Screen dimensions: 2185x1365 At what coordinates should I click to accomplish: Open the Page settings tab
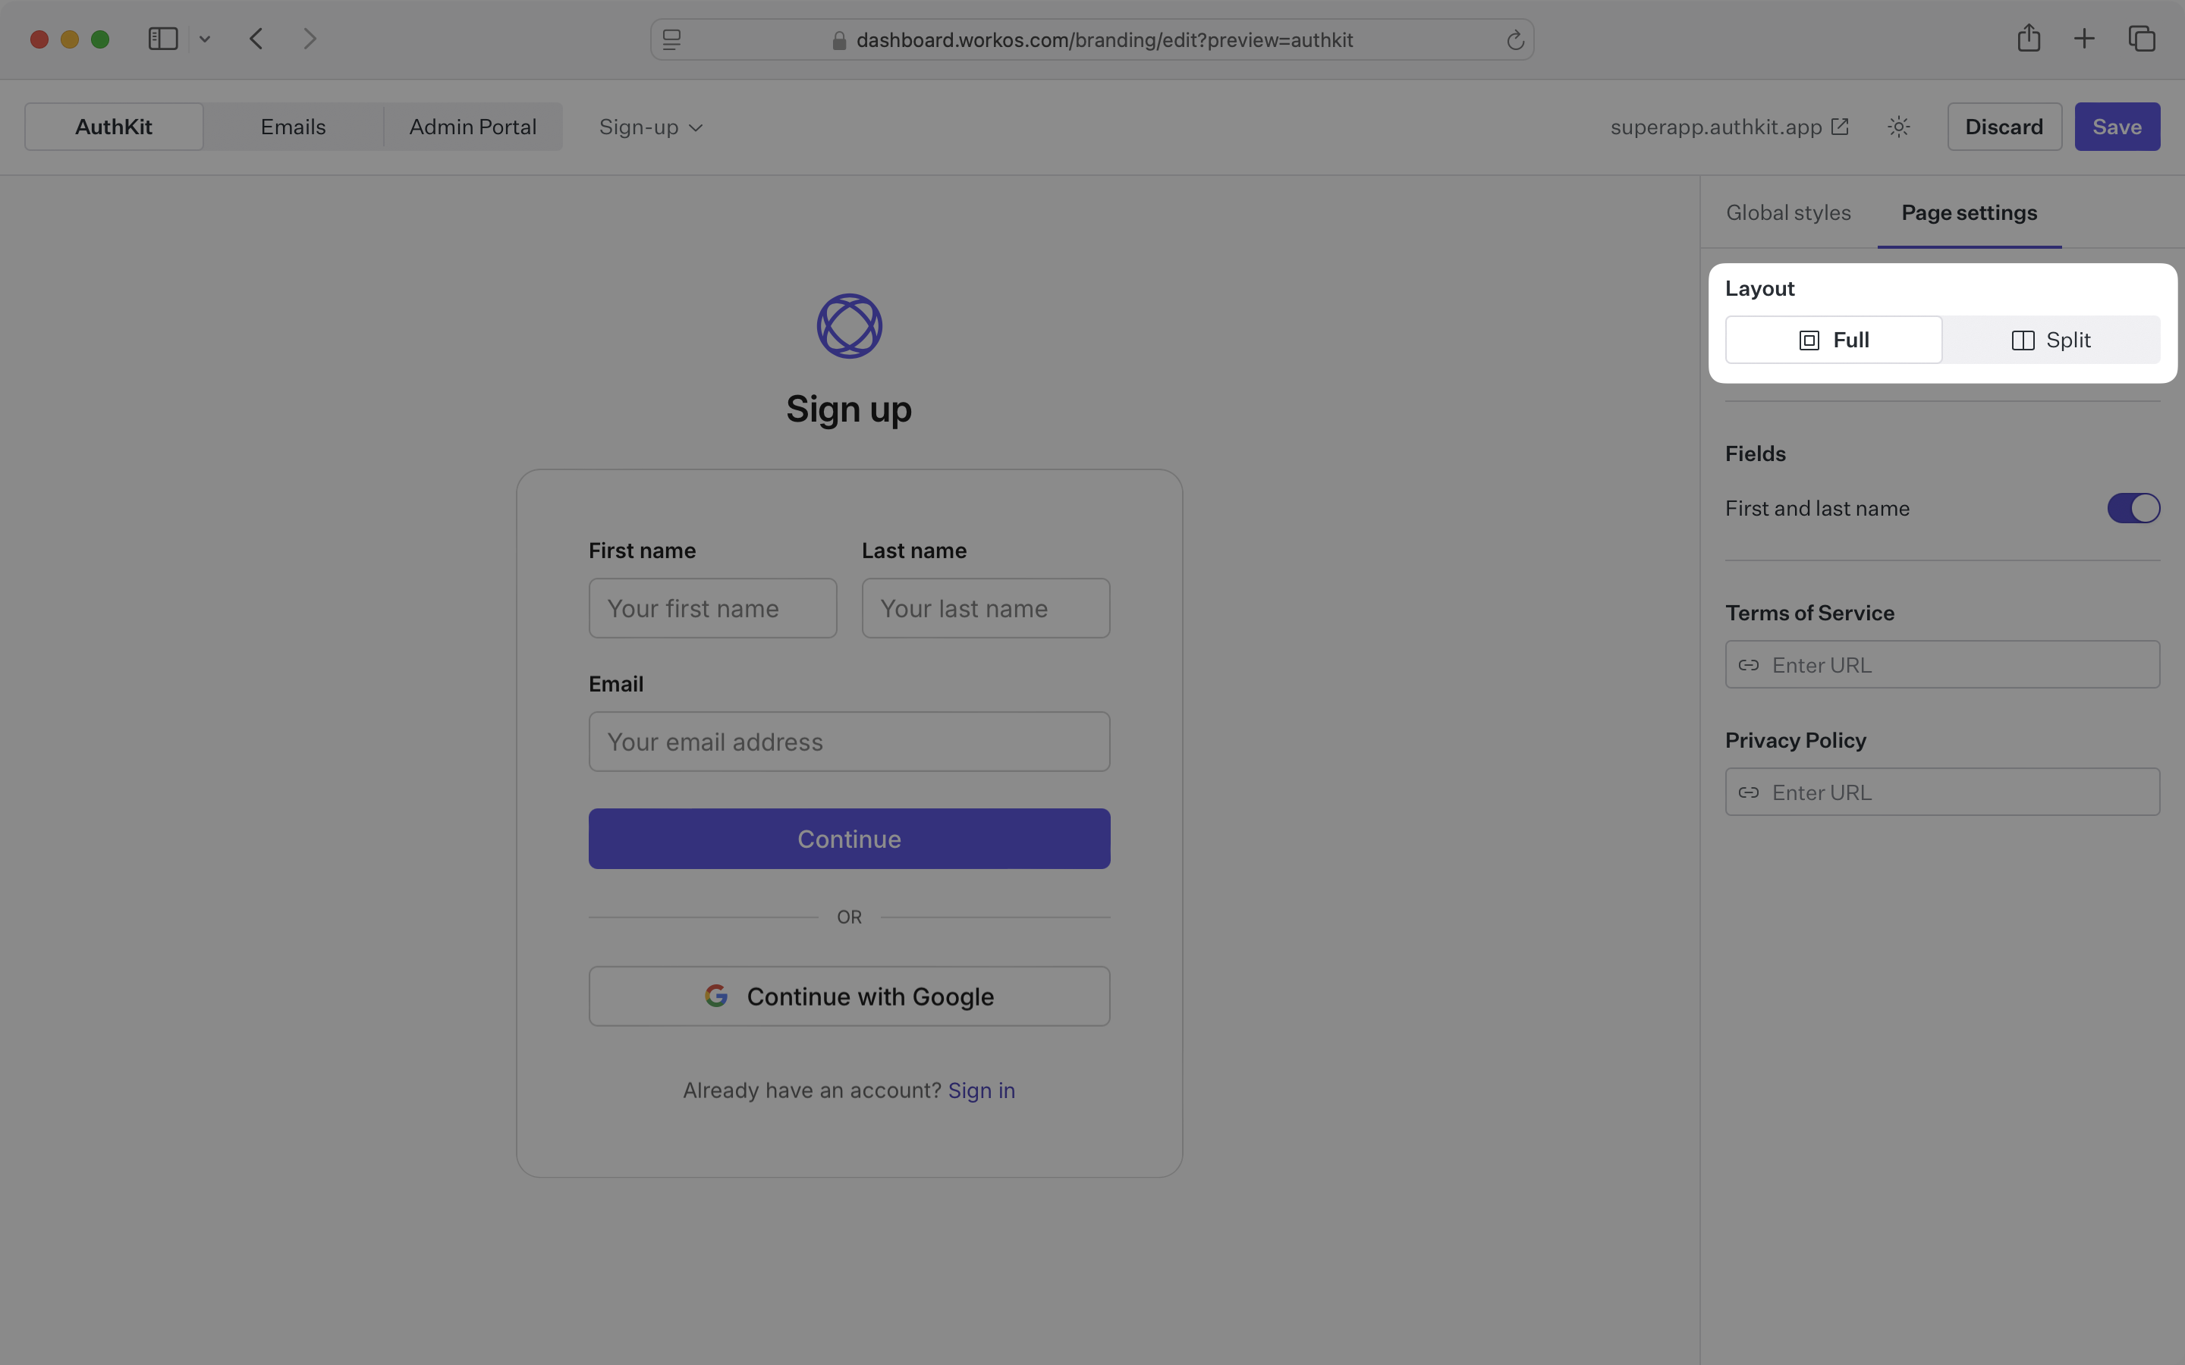[1970, 212]
